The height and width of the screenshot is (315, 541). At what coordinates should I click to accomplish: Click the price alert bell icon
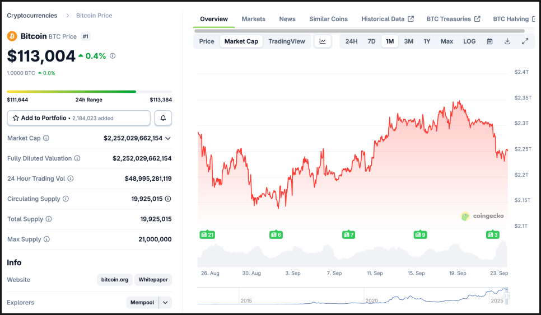click(x=163, y=118)
